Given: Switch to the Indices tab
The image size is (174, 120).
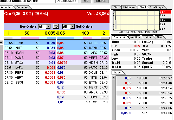Looking at the screenshot, I should tap(148, 37).
